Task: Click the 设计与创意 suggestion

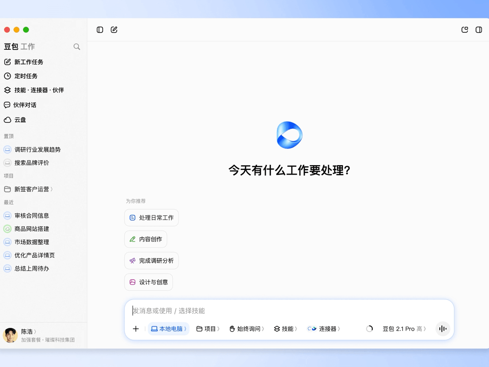Action: (x=149, y=282)
